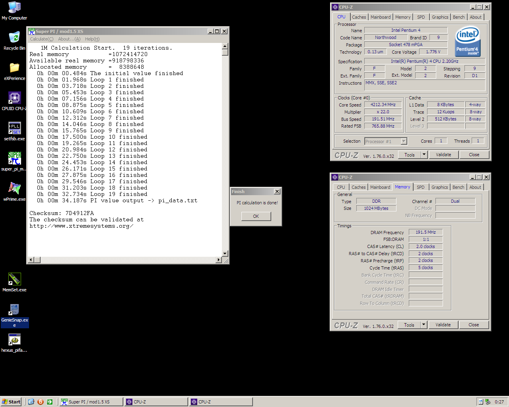Open the Calculate menu in Super PI
The width and height of the screenshot is (509, 407).
41,39
